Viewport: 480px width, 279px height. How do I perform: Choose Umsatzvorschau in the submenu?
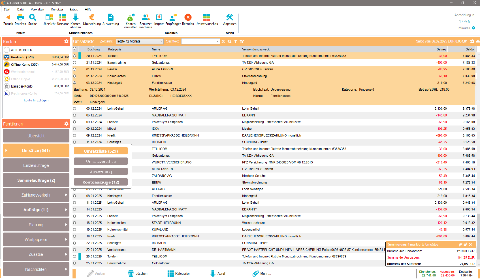[x=101, y=162]
